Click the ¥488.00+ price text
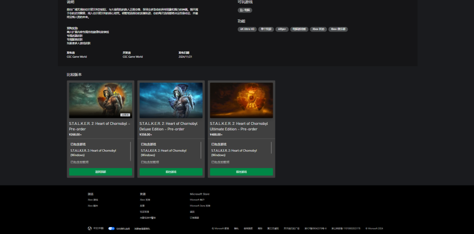Viewport: 474px width, 234px height. point(216,135)
